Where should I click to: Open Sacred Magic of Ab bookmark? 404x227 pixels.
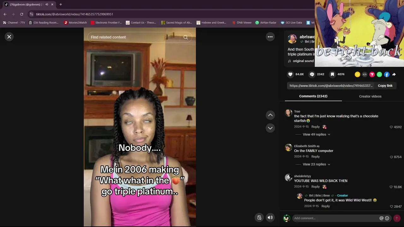(176, 23)
